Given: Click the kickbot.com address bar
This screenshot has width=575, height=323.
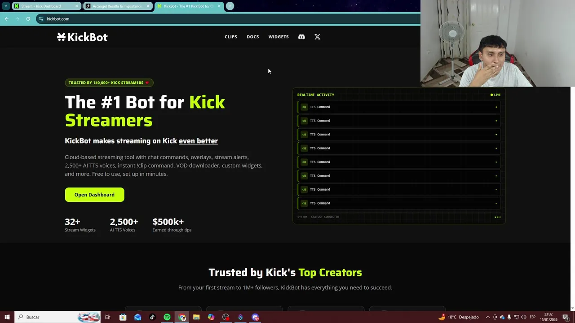Looking at the screenshot, I should point(229,19).
